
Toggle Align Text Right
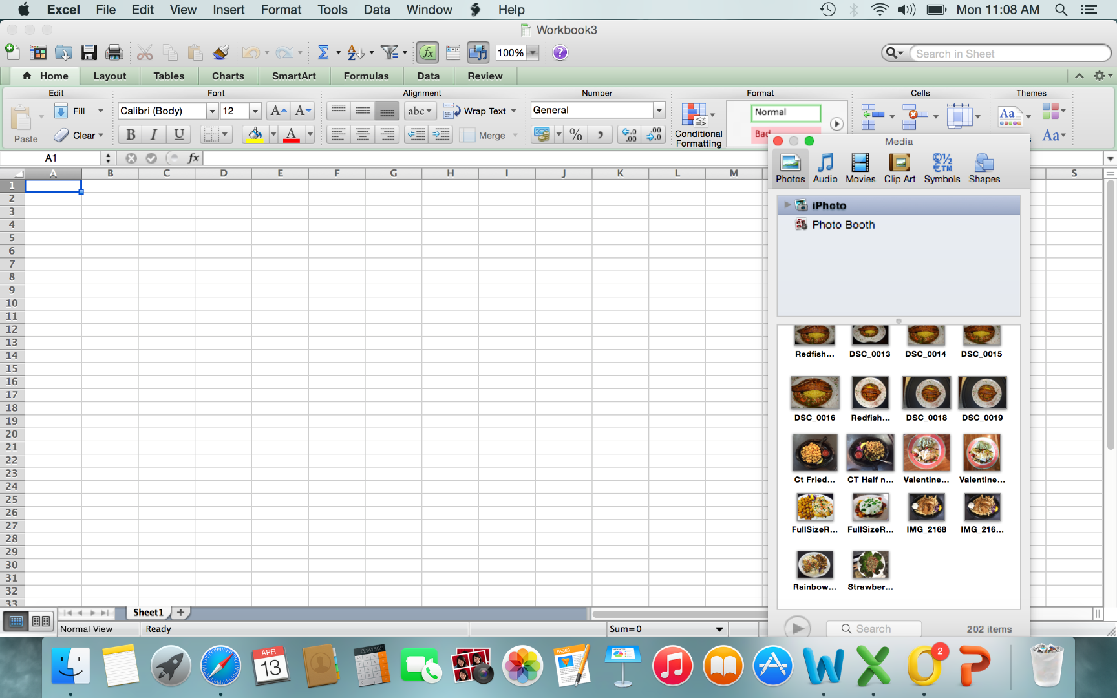(x=387, y=134)
